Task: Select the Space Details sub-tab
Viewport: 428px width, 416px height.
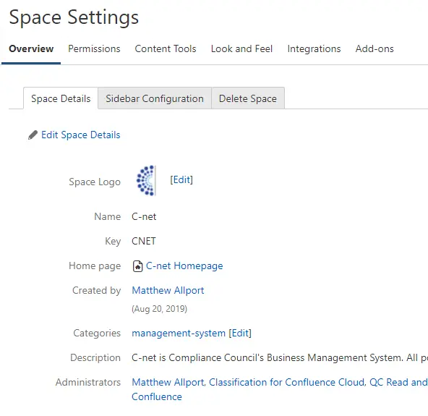Action: point(61,98)
